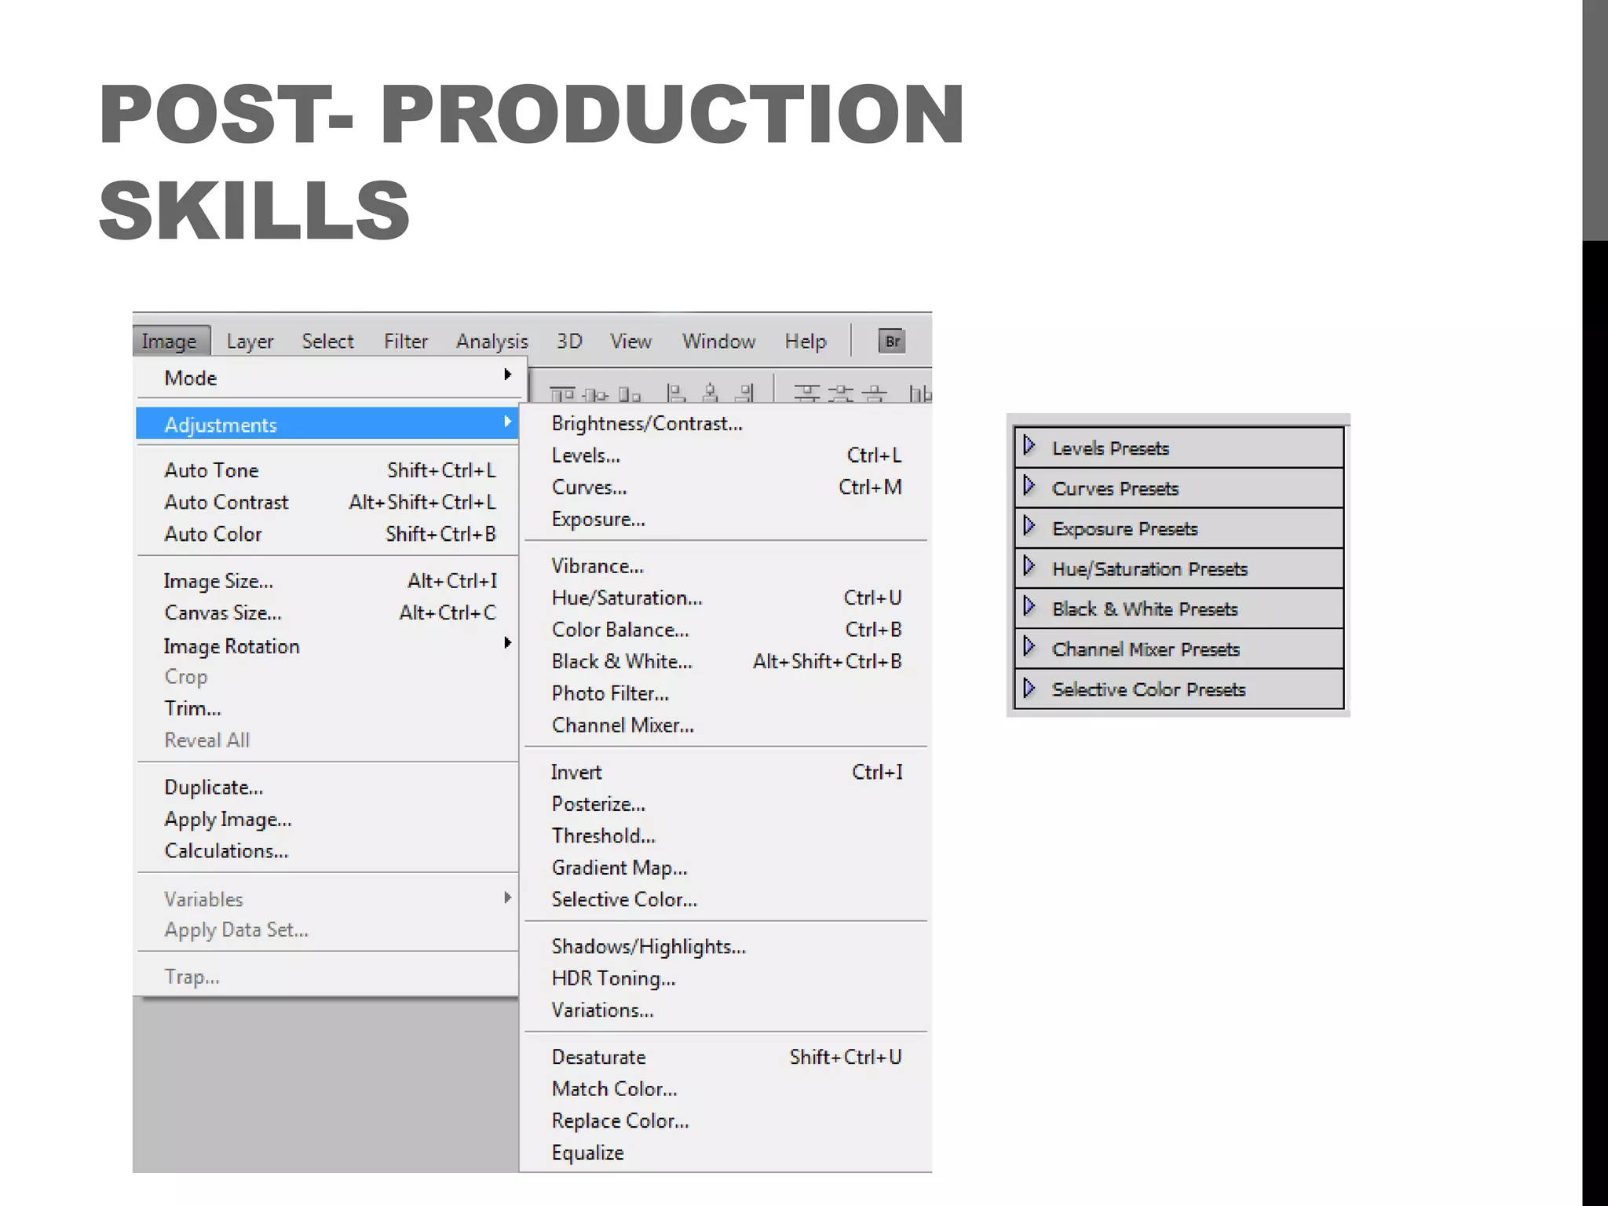Open Image Size dialog

[327, 581]
